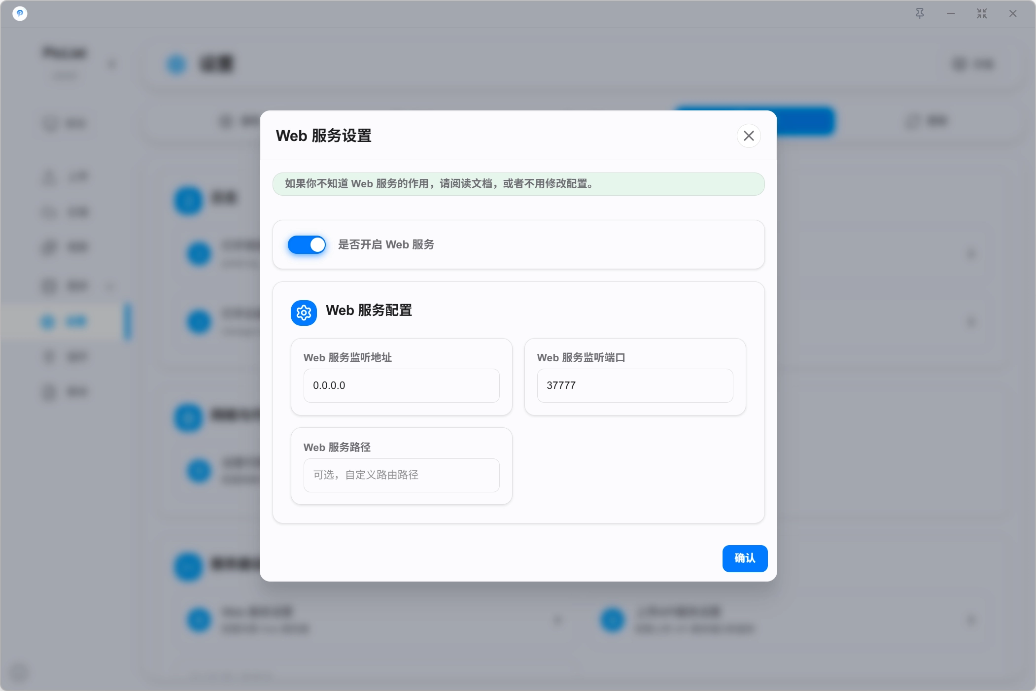Toggle the 是否开启 Web 服务 switch
Image resolution: width=1036 pixels, height=691 pixels.
pos(307,244)
